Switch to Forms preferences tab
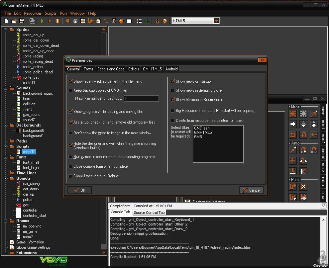The image size is (329, 268). point(88,69)
